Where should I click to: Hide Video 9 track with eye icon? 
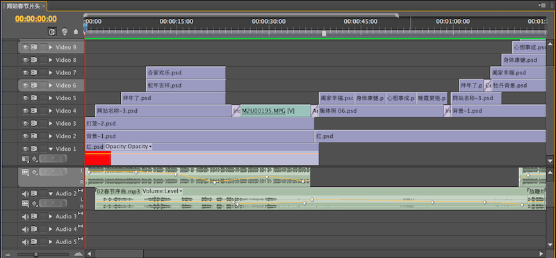tap(25, 47)
